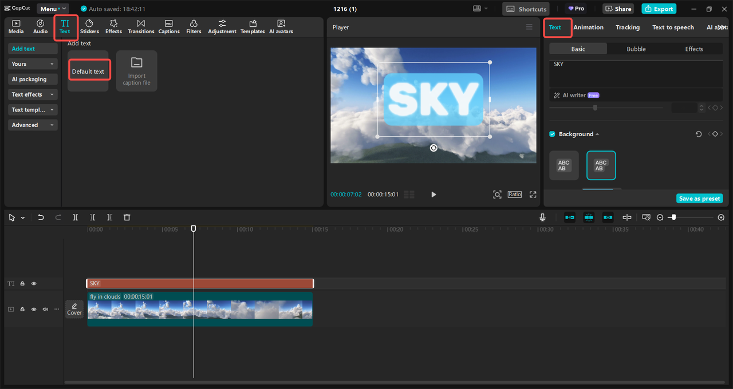733x389 pixels.
Task: Click the split clip tool
Action: pyautogui.click(x=75, y=217)
